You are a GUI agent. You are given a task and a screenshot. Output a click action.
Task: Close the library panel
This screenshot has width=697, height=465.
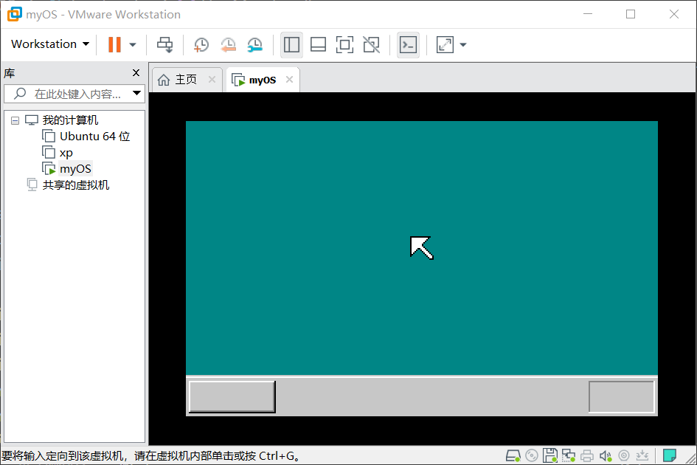tap(136, 72)
